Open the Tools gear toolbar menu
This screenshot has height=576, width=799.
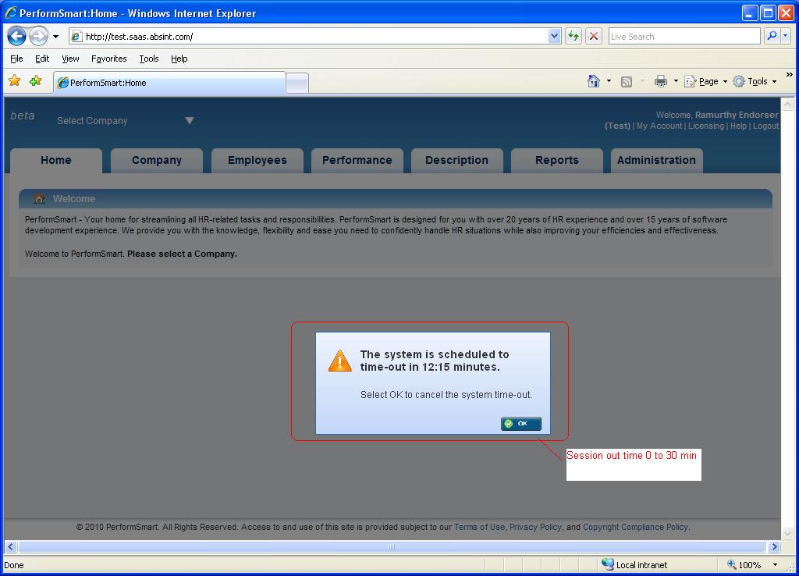pyautogui.click(x=755, y=81)
